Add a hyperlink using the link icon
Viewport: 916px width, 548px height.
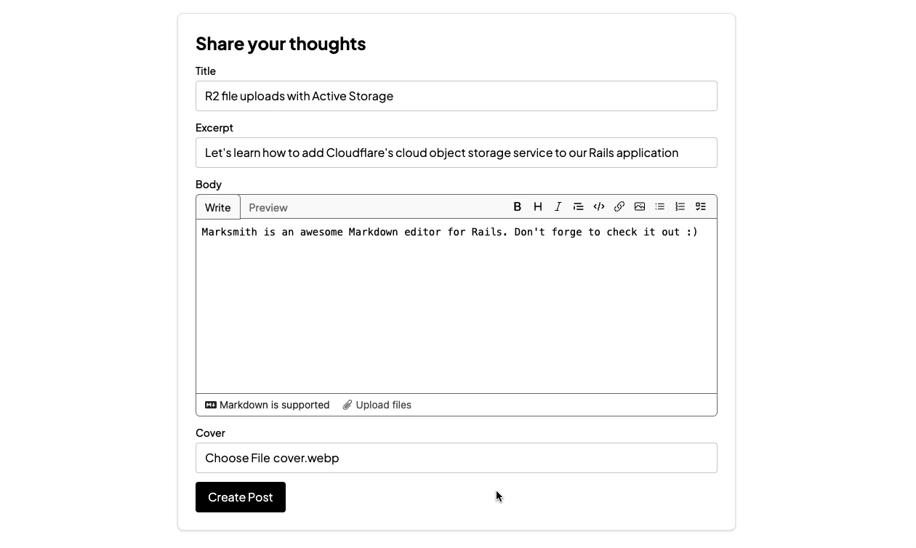619,207
